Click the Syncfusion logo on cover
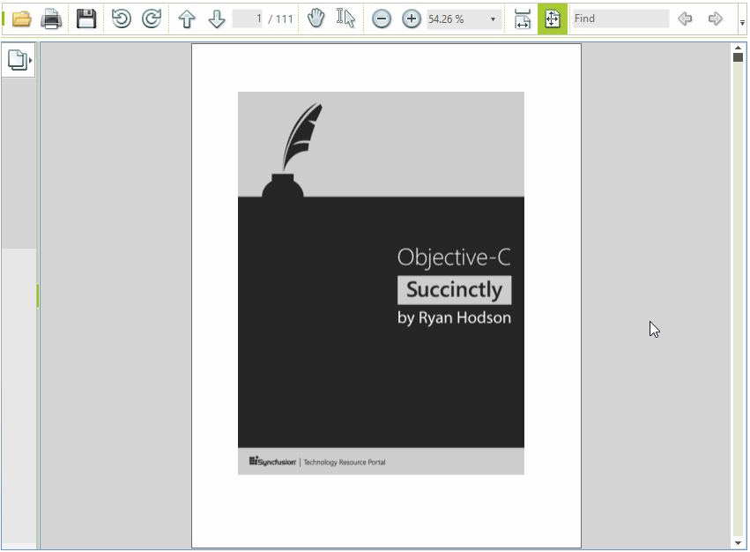 pyautogui.click(x=272, y=461)
